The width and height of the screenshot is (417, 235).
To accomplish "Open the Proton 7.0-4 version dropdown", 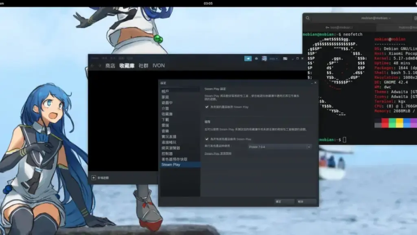I will coord(279,146).
